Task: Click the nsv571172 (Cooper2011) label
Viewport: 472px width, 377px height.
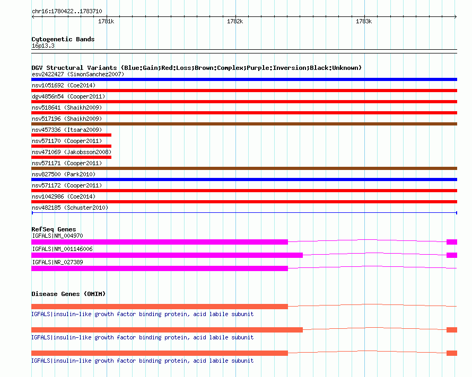Action: click(x=67, y=185)
